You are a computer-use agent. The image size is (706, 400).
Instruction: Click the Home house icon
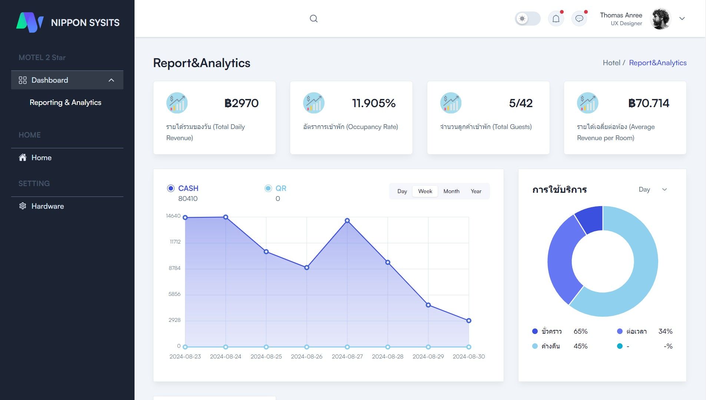pos(23,158)
